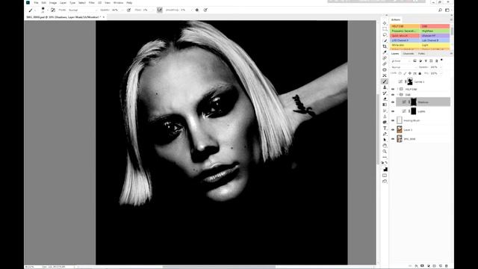Hide the Lights layer
Viewport: 478px width, 269px height.
click(393, 111)
